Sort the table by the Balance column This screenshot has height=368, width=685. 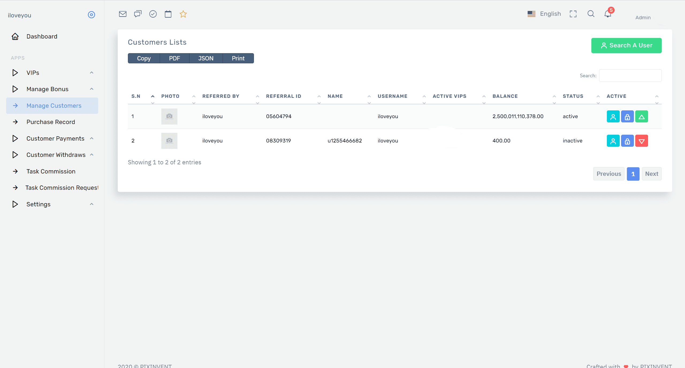[505, 96]
